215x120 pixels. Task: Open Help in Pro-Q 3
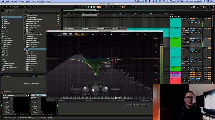145,34
